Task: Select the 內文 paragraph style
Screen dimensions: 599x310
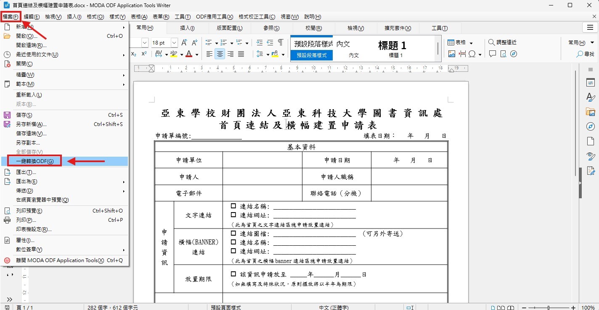Action: 354,48
